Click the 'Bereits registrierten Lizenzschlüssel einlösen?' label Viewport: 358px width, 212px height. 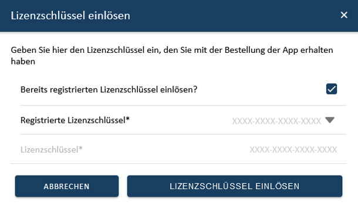point(109,89)
